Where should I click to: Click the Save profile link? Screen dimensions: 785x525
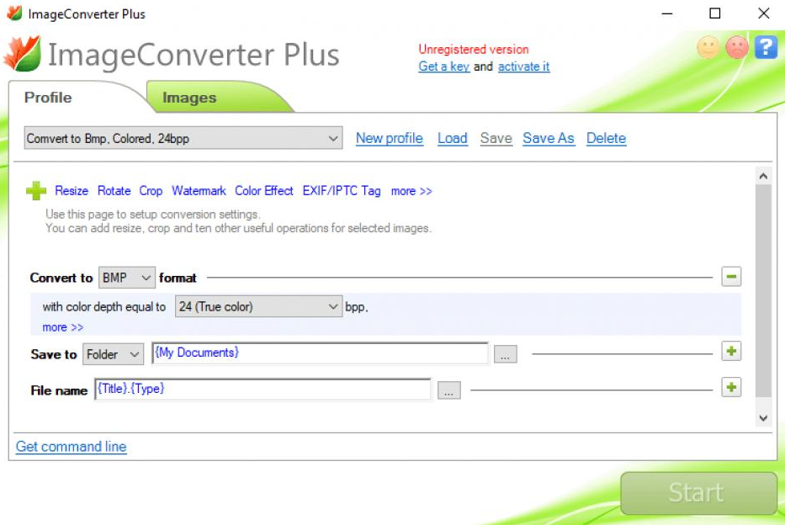click(x=496, y=138)
